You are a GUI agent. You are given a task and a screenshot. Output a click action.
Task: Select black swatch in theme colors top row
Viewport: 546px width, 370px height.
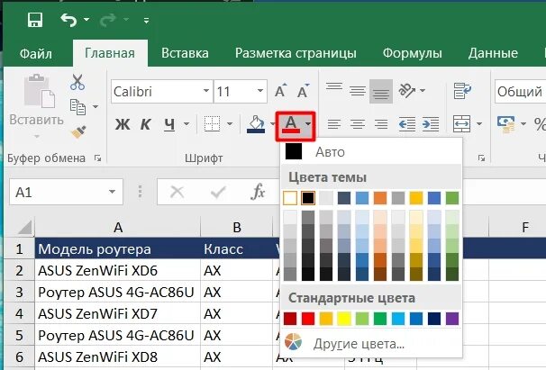tap(308, 198)
